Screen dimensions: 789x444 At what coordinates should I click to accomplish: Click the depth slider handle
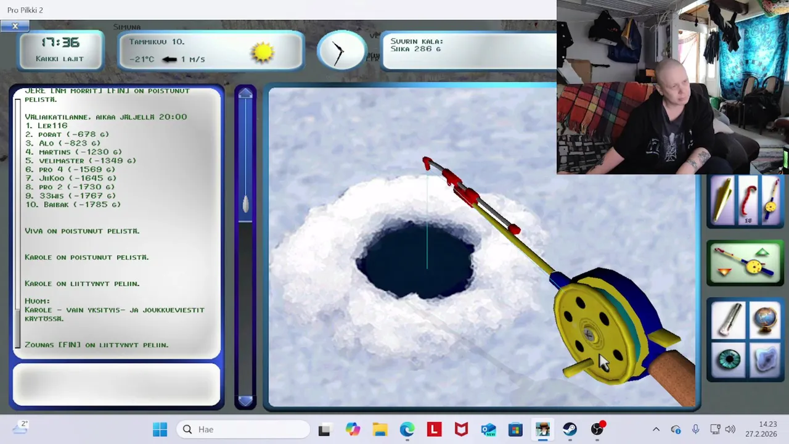tap(245, 204)
